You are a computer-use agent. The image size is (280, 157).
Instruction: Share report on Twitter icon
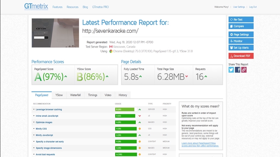click(x=231, y=70)
